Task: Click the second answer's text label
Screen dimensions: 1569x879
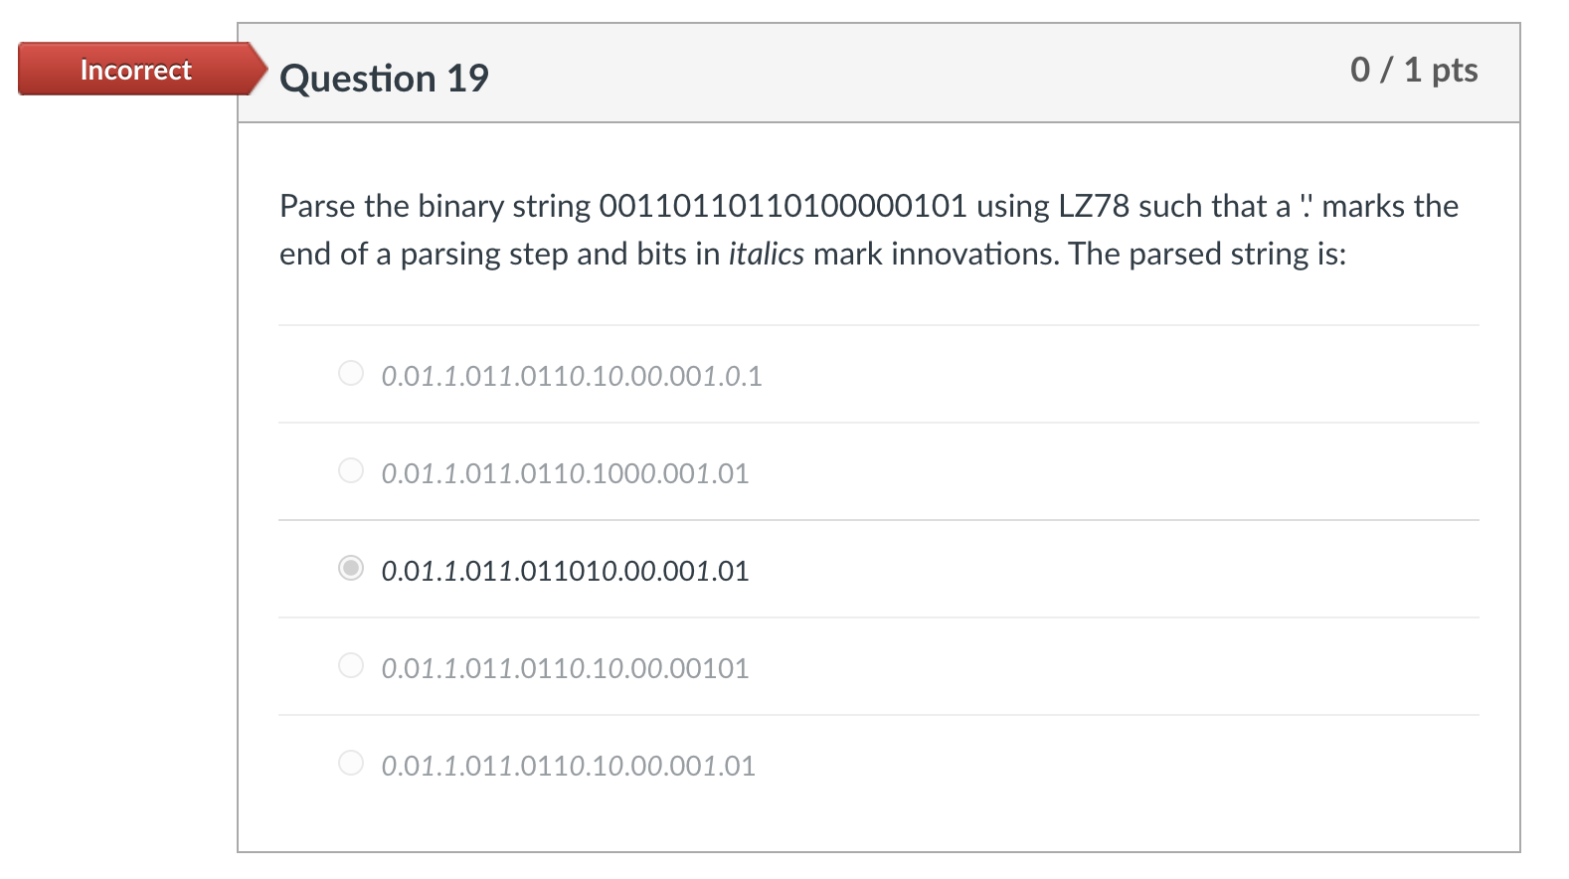Action: pyautogui.click(x=564, y=472)
